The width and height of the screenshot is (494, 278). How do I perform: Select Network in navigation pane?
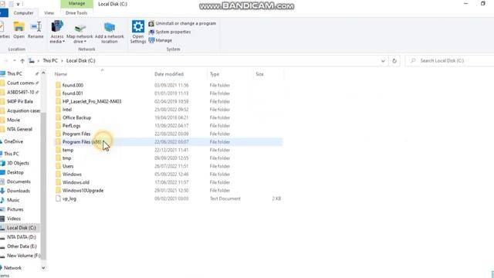tap(12, 268)
